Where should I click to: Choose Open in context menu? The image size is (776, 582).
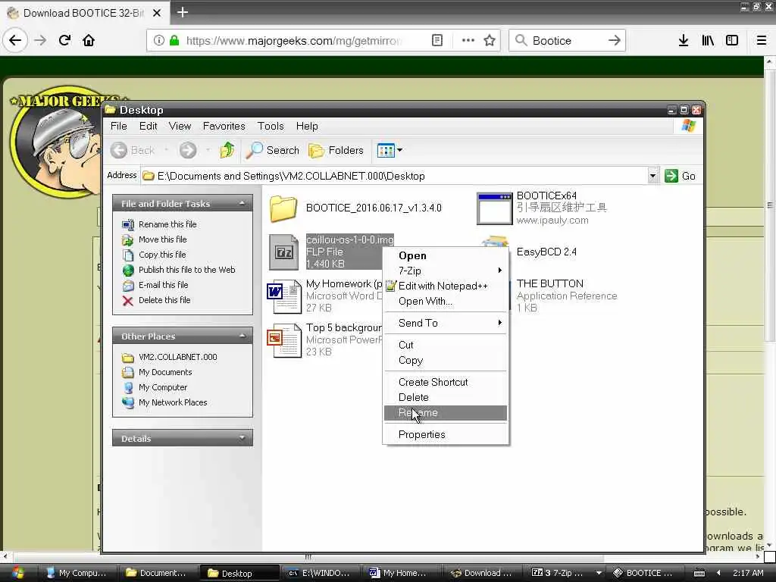point(446,256)
